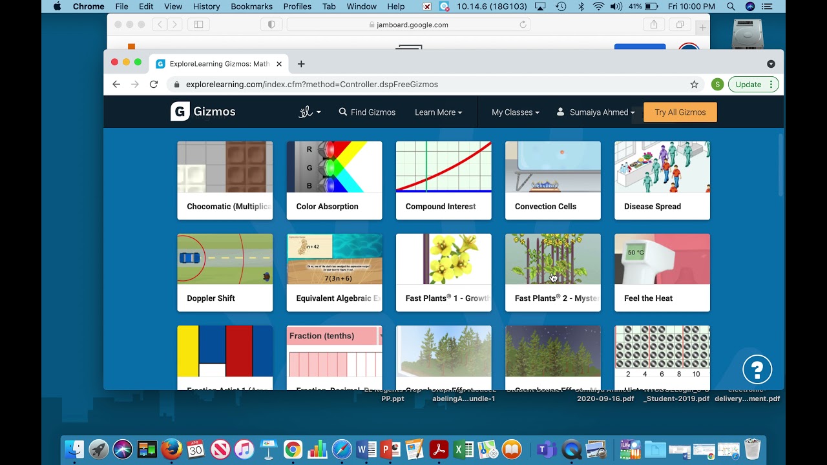Click the Doppler Shift car thumbnail

pos(225,259)
